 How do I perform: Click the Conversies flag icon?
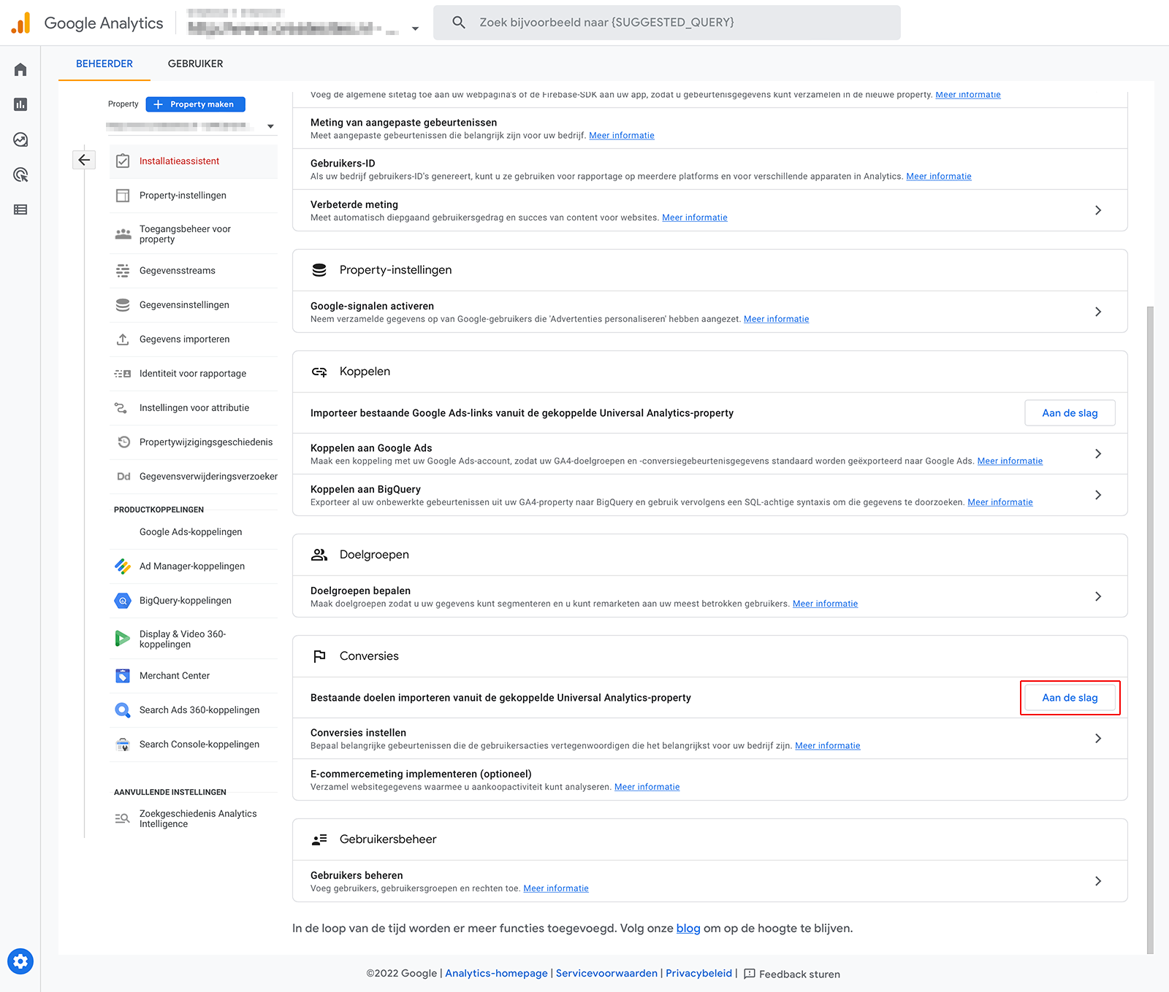click(x=319, y=656)
